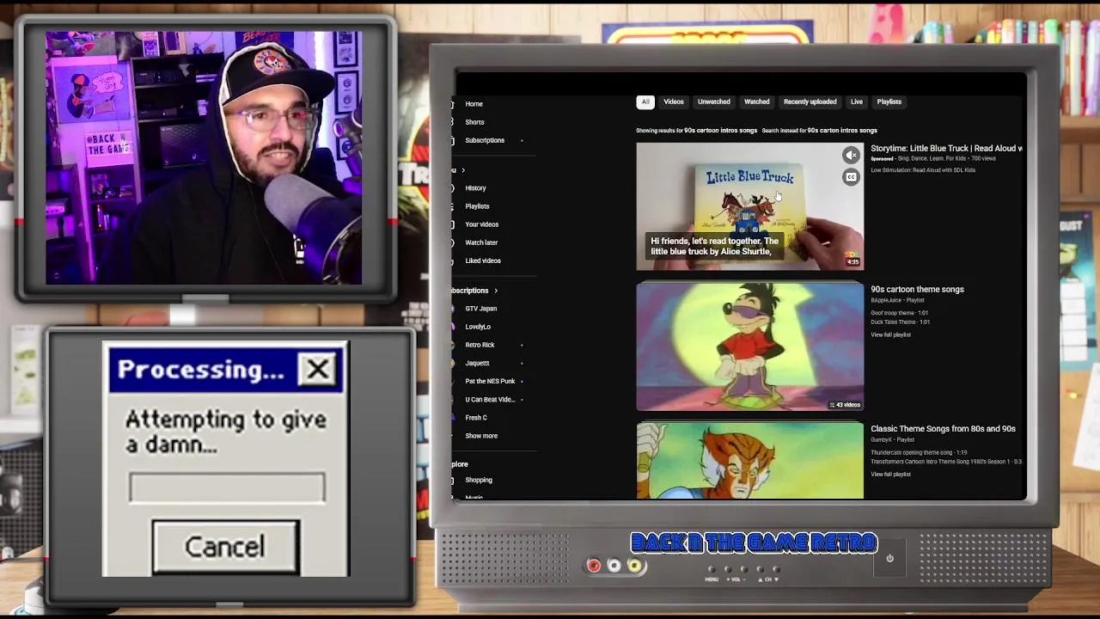This screenshot has height=619, width=1100.
Task: Close the Processing dialog with the X
Action: click(318, 370)
